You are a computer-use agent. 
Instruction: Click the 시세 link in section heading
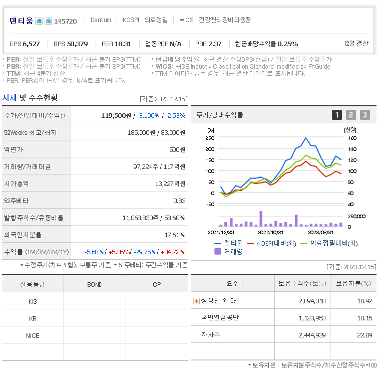coord(10,98)
